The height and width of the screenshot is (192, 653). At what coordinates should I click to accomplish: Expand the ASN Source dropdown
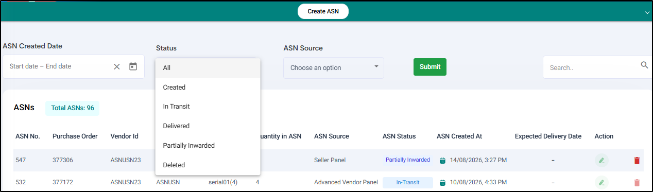pos(334,67)
